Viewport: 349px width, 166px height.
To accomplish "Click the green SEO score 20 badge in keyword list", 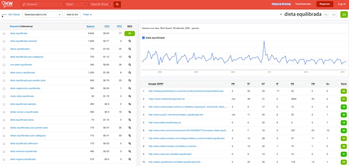I will pos(129,34).
